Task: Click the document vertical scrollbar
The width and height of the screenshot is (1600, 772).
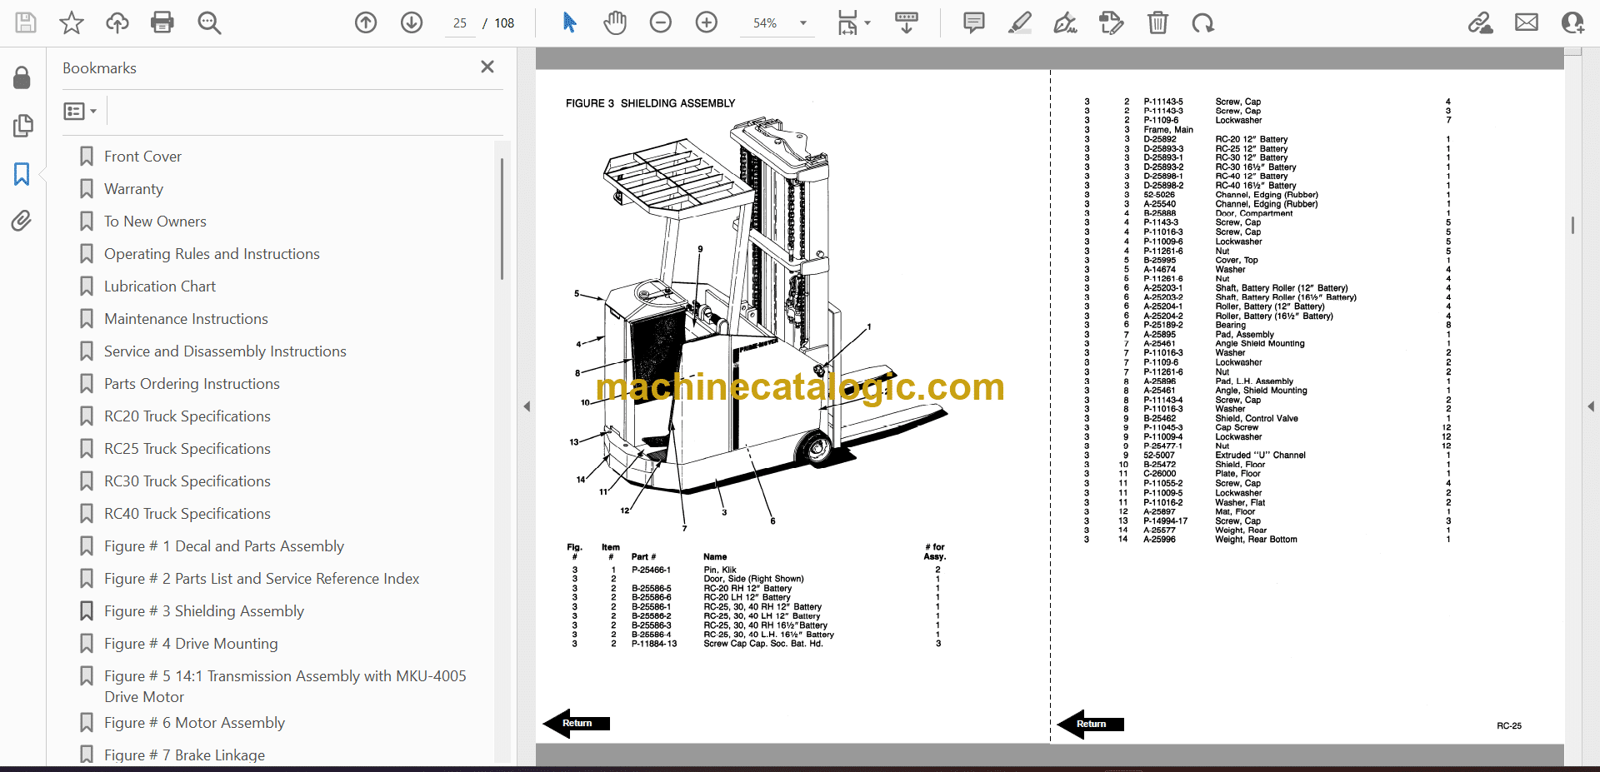Action: click(x=1572, y=225)
